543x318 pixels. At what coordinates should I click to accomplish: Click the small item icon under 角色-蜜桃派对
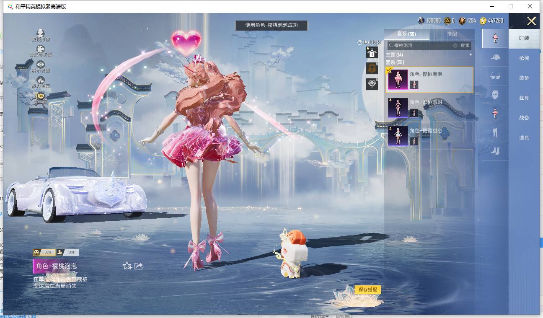click(414, 113)
